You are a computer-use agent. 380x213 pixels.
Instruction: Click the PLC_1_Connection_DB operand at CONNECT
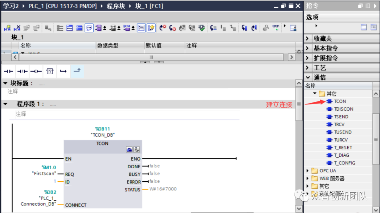point(38,201)
